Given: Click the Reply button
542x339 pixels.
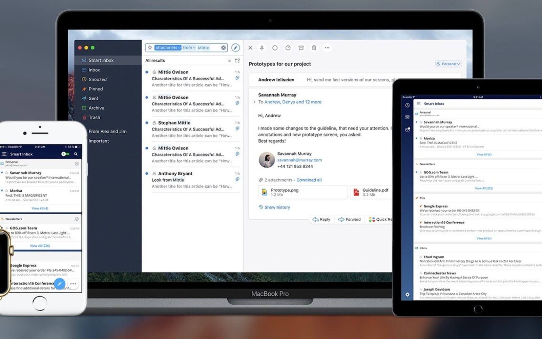Looking at the screenshot, I should click(321, 219).
